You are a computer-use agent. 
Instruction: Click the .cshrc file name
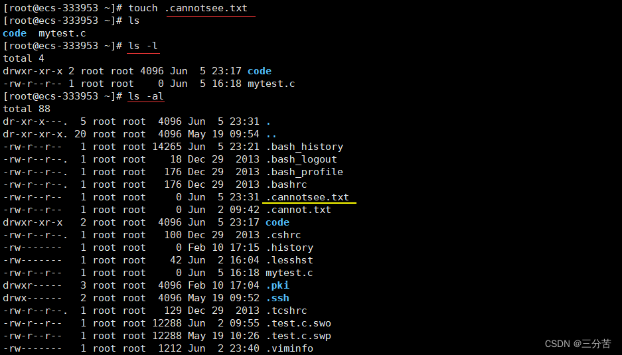pos(283,235)
